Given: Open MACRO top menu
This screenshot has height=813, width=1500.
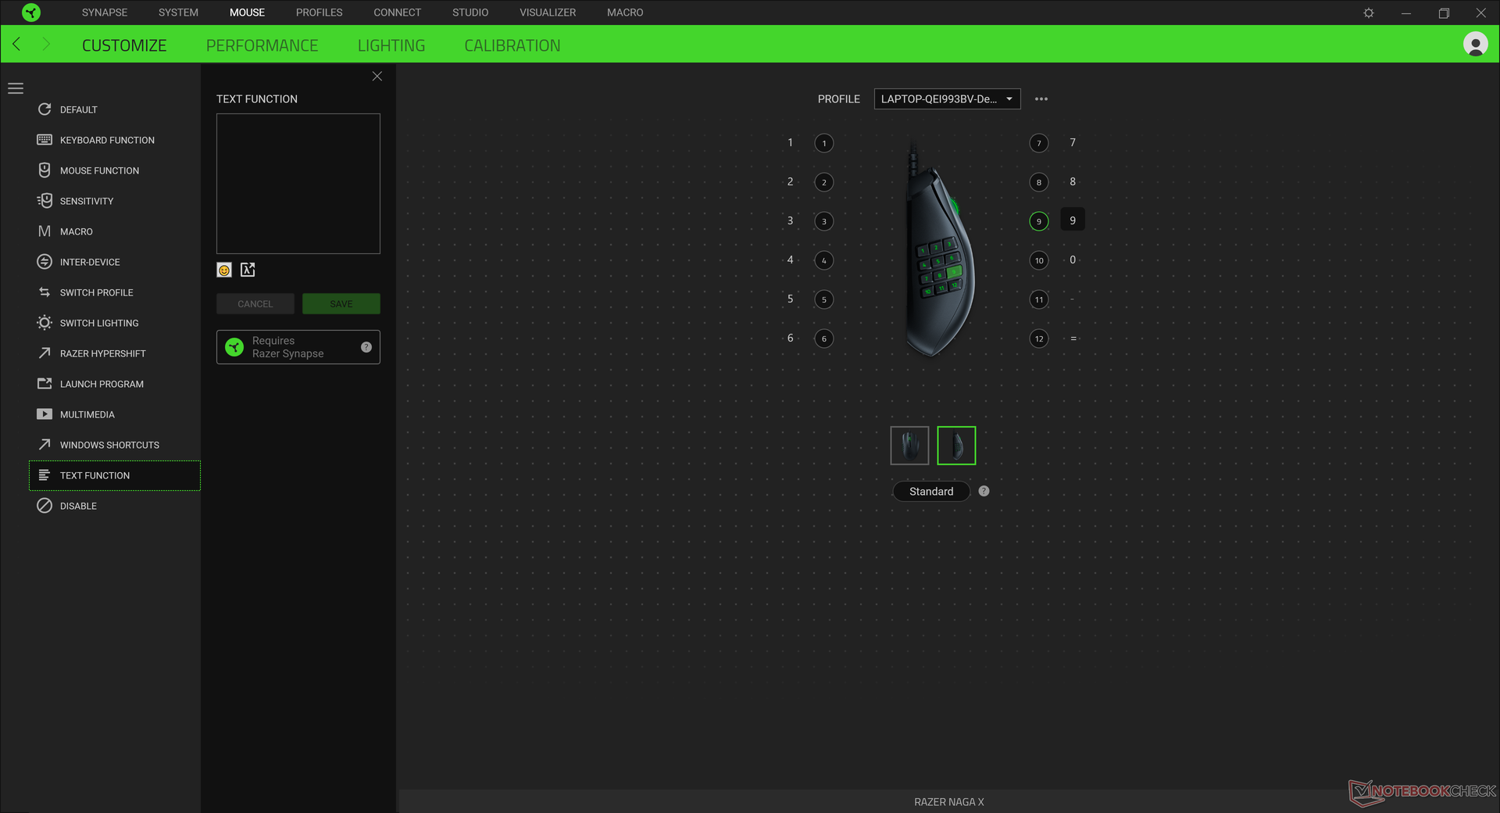Looking at the screenshot, I should [625, 13].
